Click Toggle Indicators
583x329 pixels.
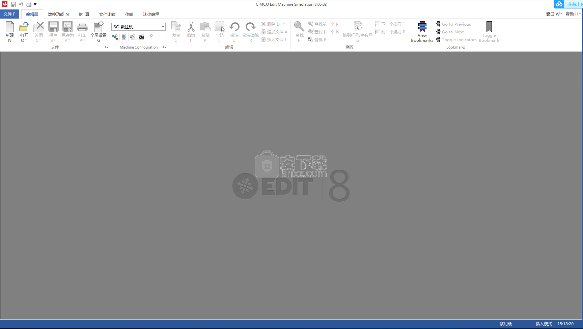point(456,39)
